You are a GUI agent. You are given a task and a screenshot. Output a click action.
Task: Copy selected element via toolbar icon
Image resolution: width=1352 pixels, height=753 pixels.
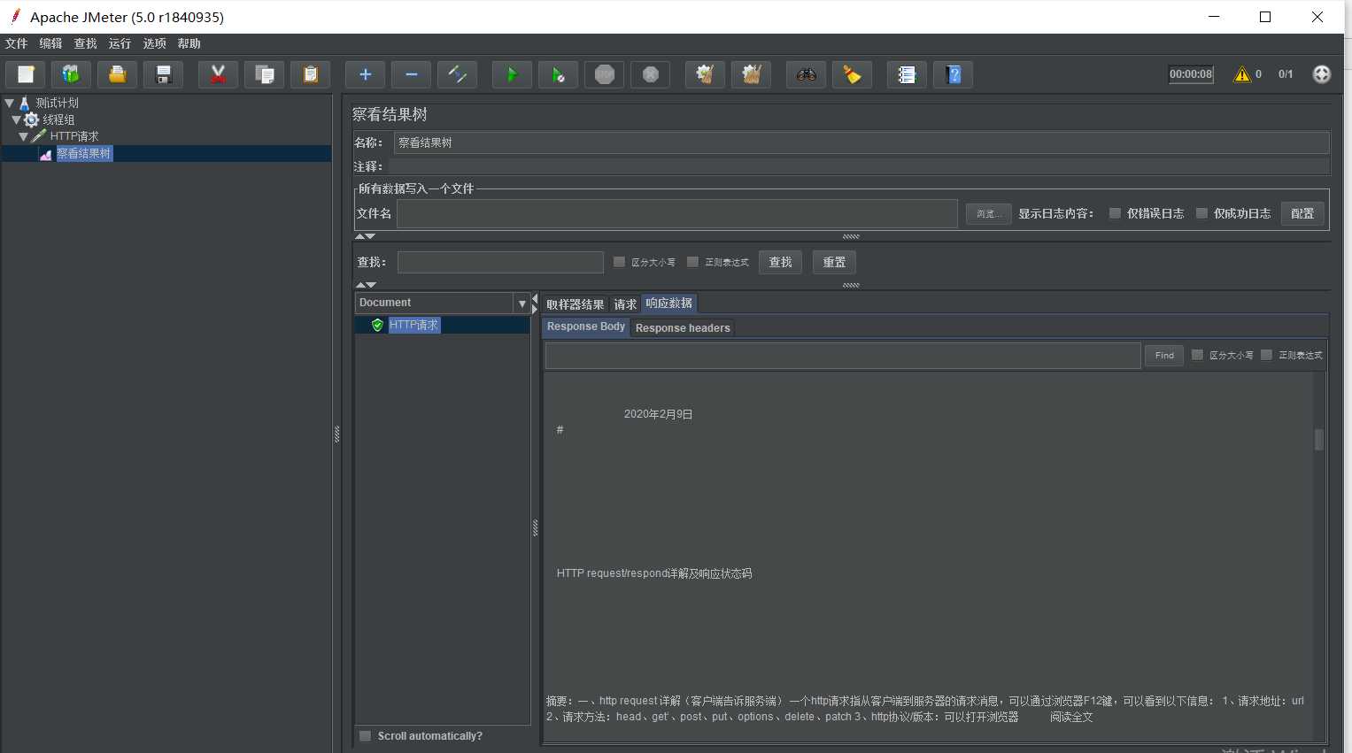[264, 75]
